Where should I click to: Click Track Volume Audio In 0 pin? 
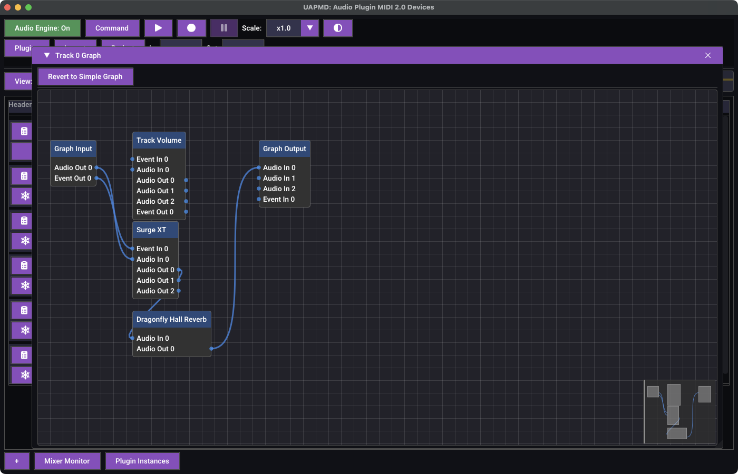click(132, 170)
